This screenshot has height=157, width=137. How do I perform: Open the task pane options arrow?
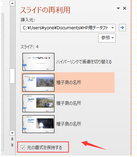click(x=118, y=8)
